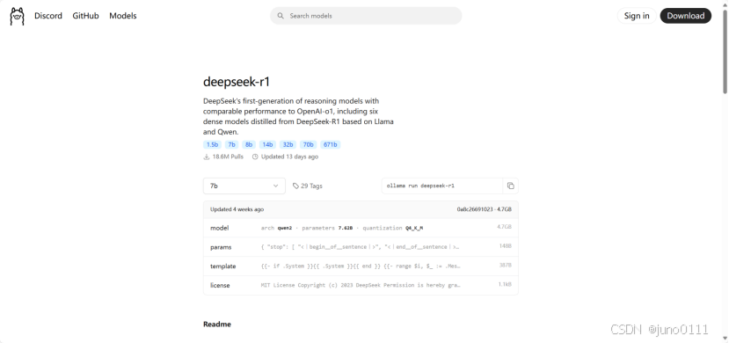This screenshot has width=729, height=343.
Task: Select the 671b size tag
Action: pyautogui.click(x=330, y=144)
